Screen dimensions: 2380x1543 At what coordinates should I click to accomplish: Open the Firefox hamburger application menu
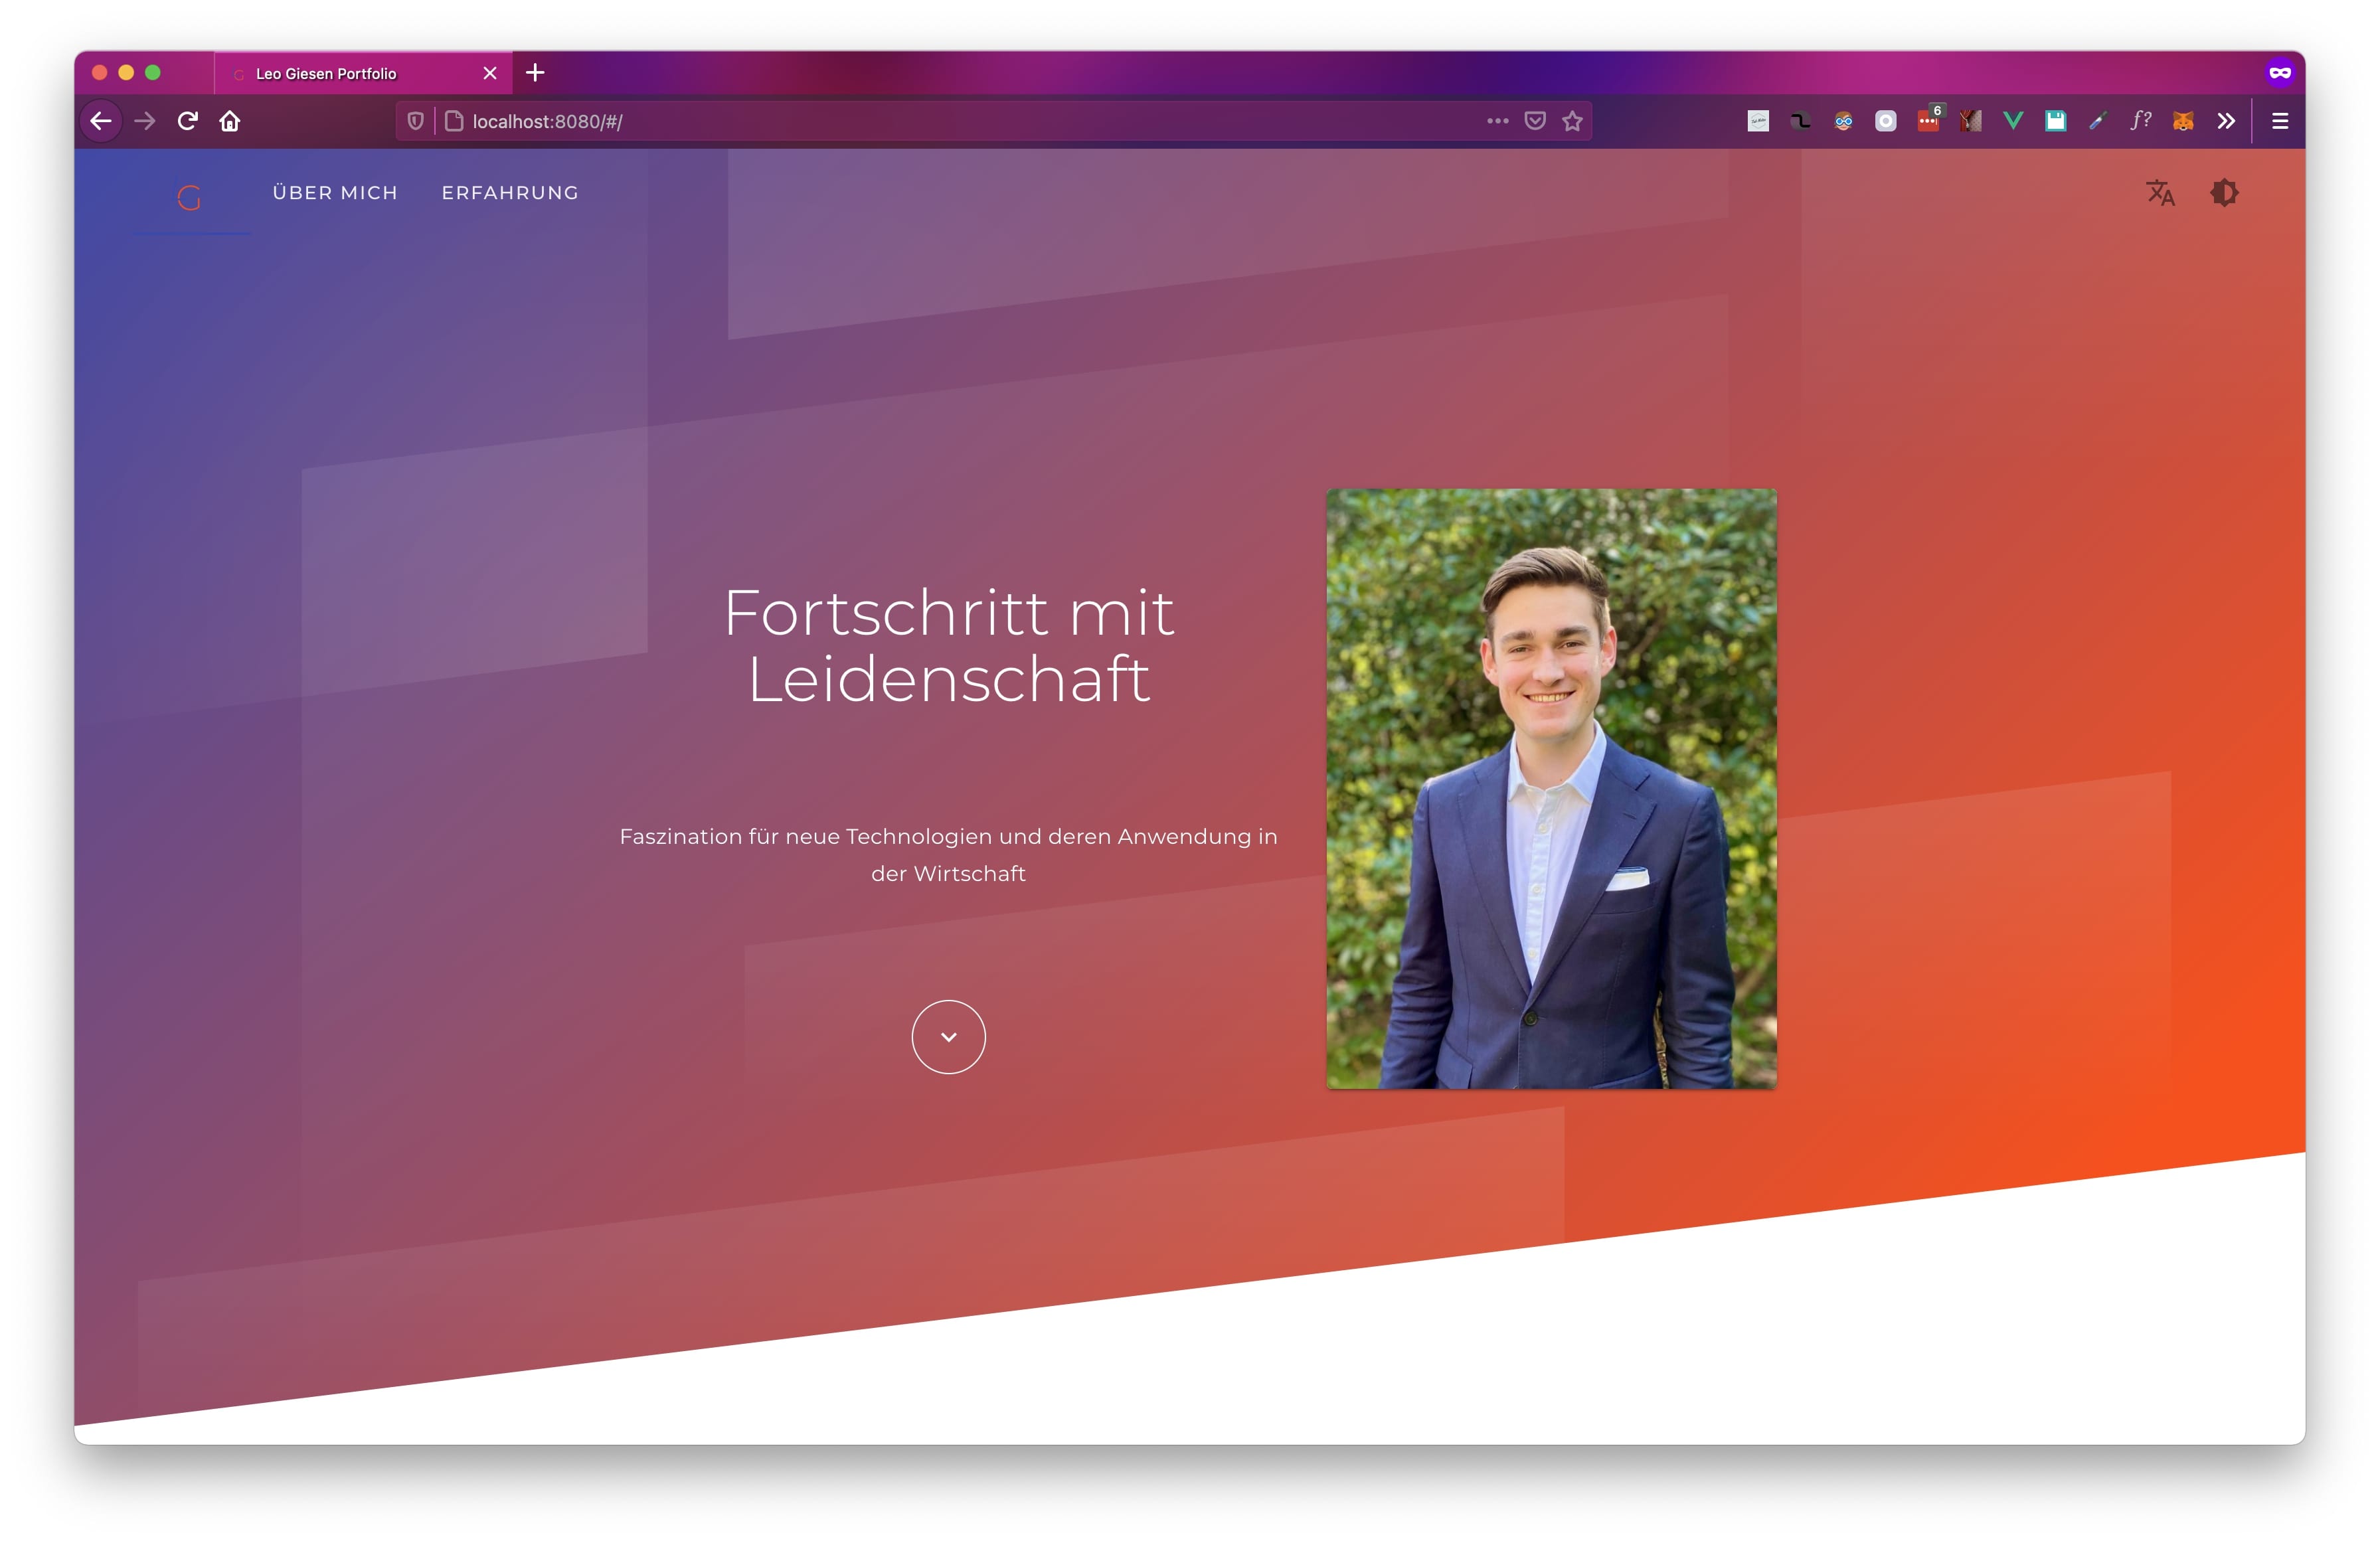2280,121
